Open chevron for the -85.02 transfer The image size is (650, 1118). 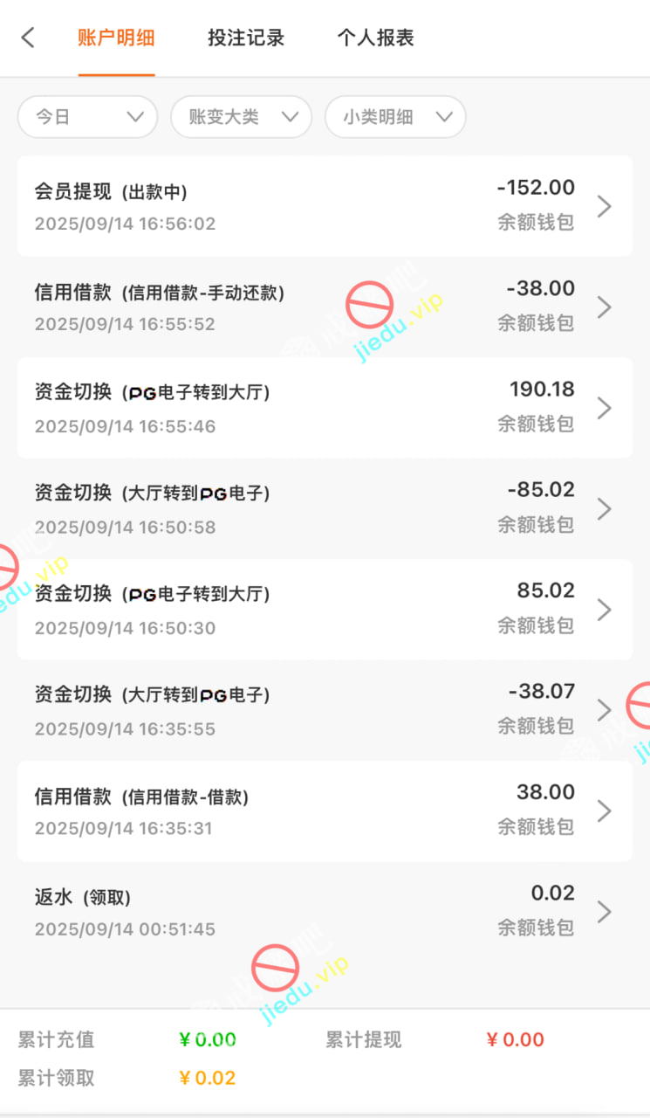pos(604,508)
